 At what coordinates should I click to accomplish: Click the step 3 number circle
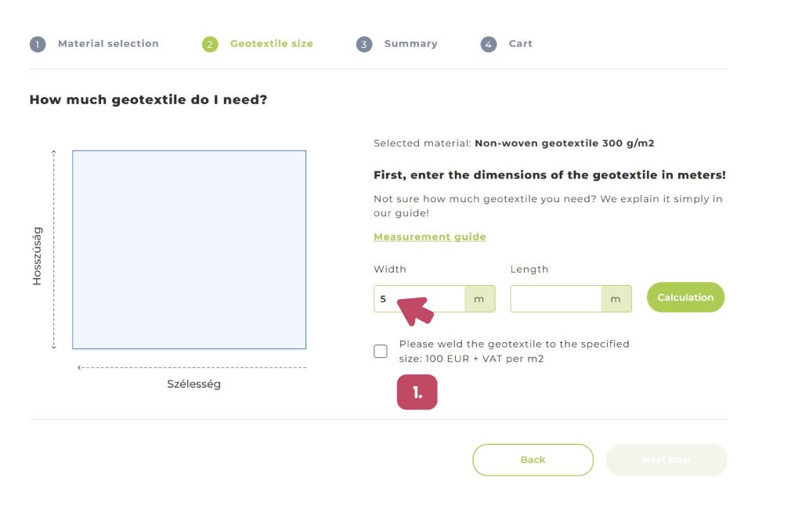point(364,45)
